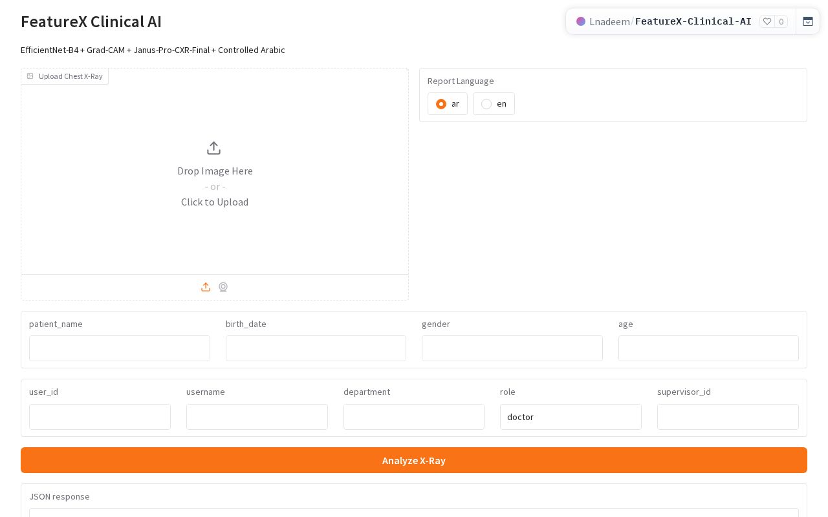Screen dimensions: 828x517
Task: Click the 'JSON response' label
Action: point(60,496)
